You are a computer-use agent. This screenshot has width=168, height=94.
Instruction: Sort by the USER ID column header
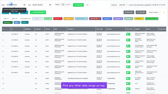tap(116, 29)
